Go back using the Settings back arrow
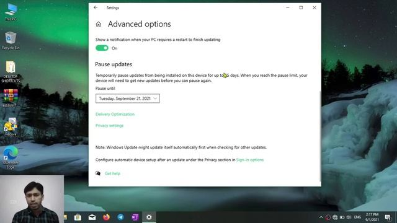The width and height of the screenshot is (397, 223). click(96, 7)
